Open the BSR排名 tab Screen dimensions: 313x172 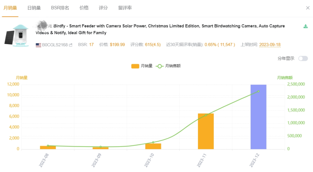[x=60, y=8]
